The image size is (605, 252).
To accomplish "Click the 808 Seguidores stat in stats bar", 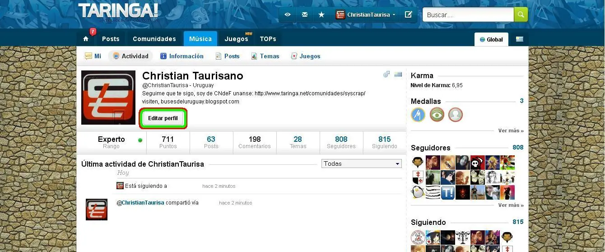I will (341, 142).
